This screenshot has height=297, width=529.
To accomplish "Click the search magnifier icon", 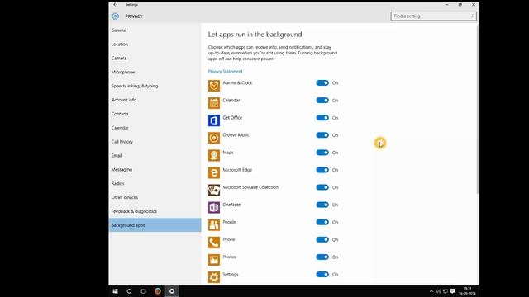I will (472, 16).
